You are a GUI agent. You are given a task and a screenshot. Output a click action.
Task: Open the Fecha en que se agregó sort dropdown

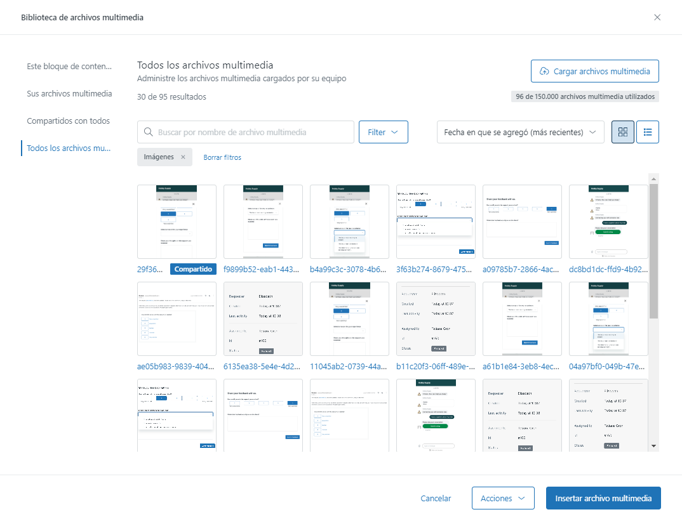pyautogui.click(x=520, y=132)
